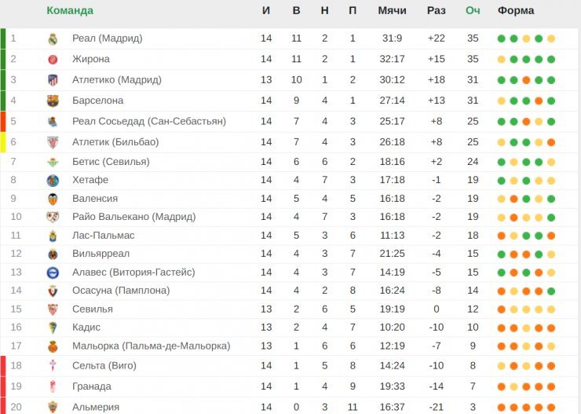The image size is (581, 414).
Task: Click Almeria's first orange form dot
Action: pyautogui.click(x=502, y=407)
